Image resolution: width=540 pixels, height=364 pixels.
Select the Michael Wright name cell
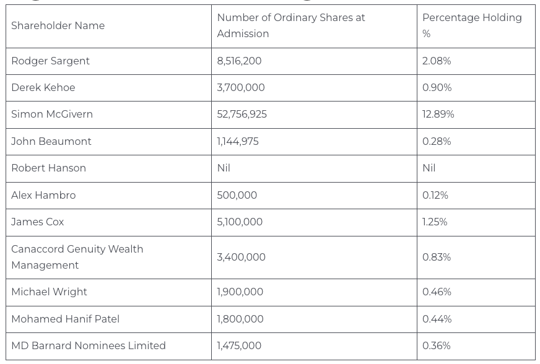(x=49, y=292)
